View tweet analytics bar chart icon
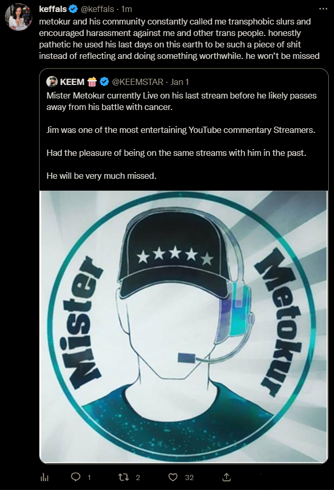Screen dimensions: 334x490 pos(45,477)
